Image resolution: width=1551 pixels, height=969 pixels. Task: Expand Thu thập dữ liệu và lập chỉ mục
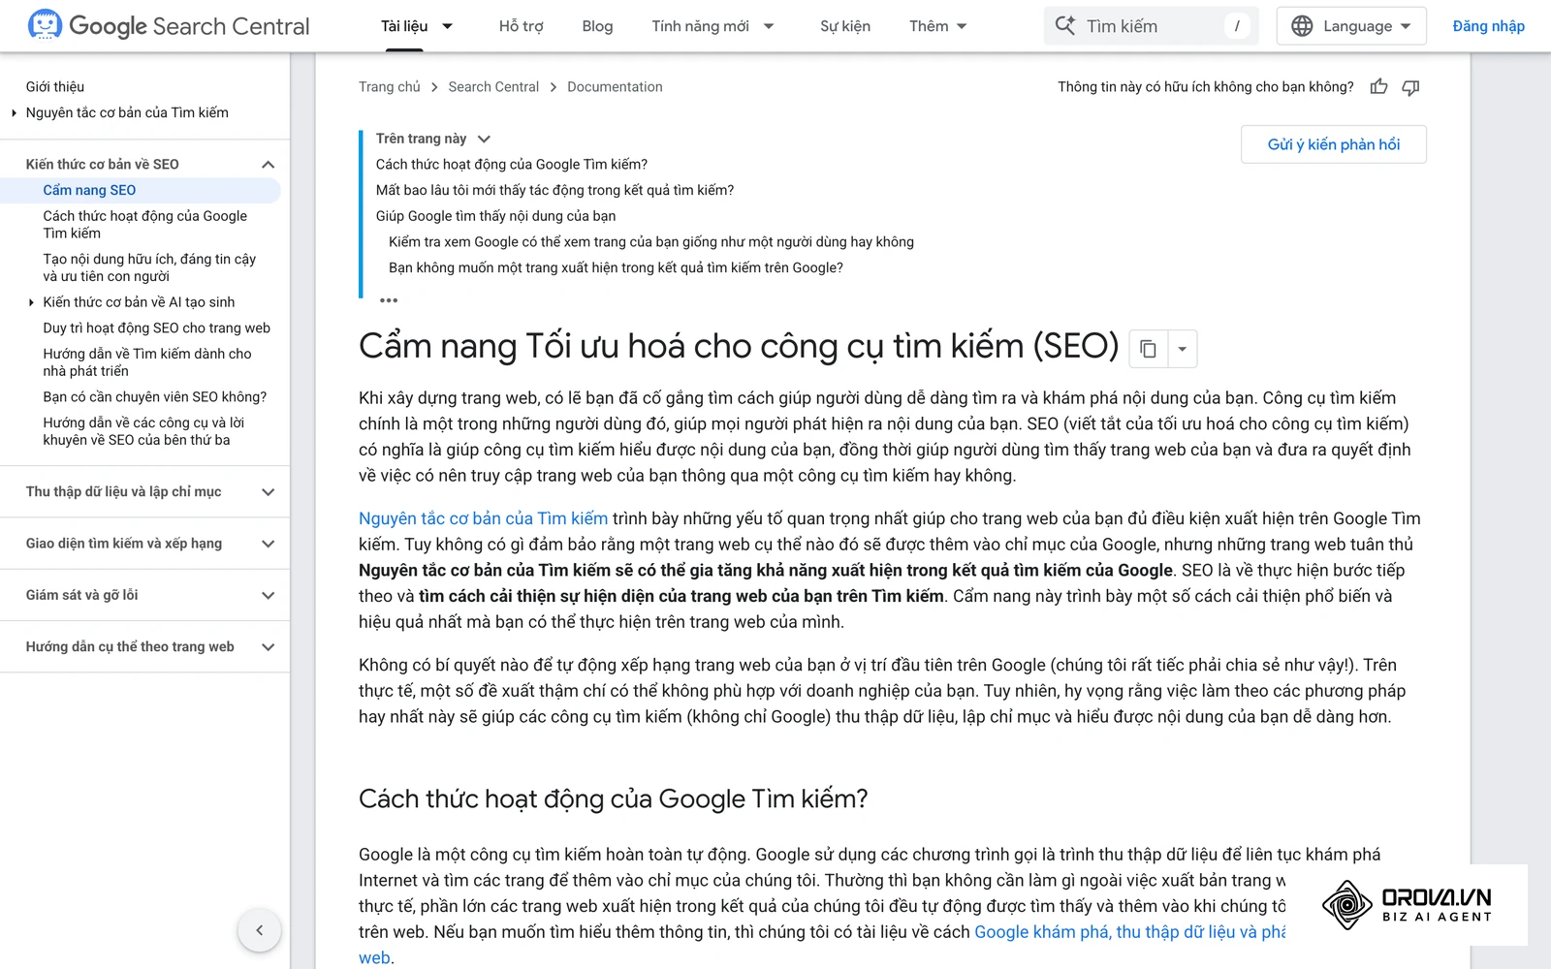tap(269, 492)
